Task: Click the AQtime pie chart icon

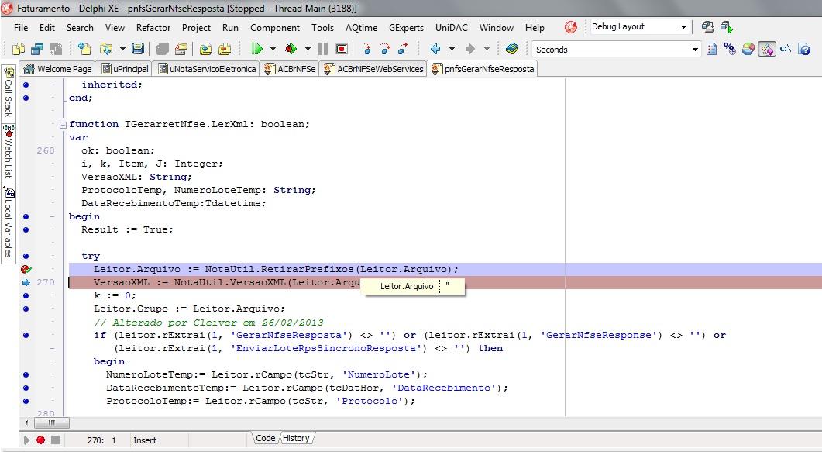Action: tap(748, 49)
